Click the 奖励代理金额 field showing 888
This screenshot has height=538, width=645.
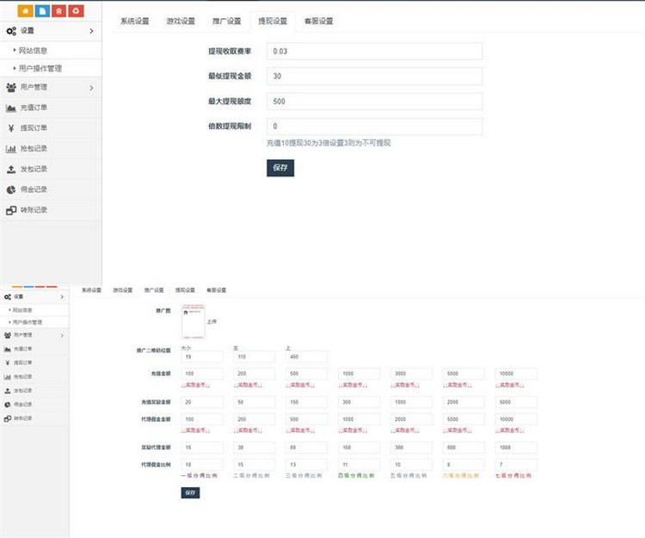click(x=464, y=448)
